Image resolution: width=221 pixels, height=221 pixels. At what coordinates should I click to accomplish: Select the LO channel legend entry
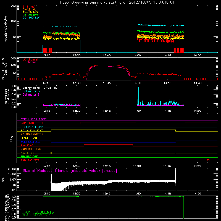30,59
